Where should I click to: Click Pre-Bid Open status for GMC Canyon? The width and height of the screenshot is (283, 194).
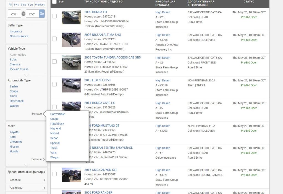[x=249, y=175]
